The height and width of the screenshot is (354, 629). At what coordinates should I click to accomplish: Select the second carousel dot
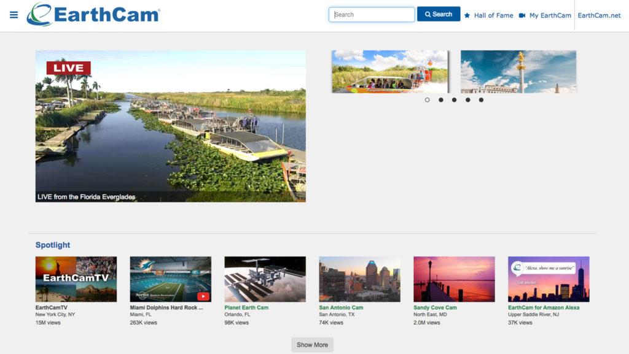tap(441, 100)
